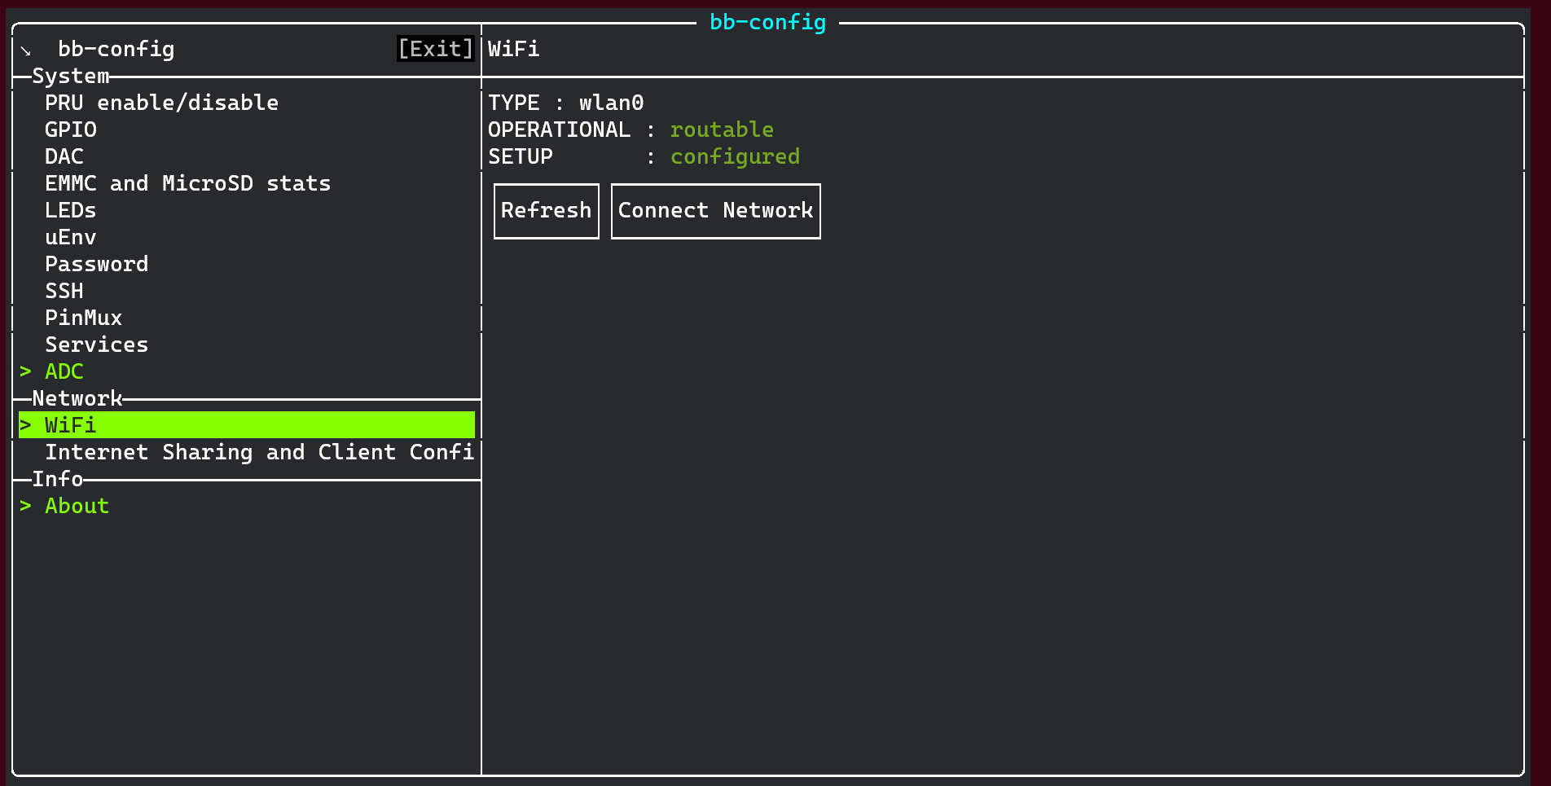This screenshot has width=1551, height=786.
Task: Open the Services menu entry
Action: coord(96,345)
